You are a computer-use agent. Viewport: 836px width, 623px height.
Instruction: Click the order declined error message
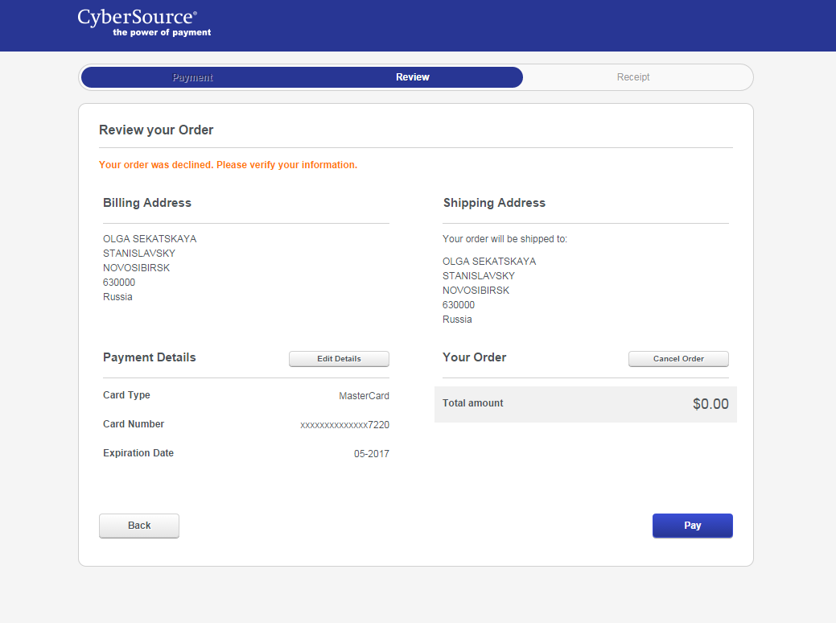tap(228, 165)
